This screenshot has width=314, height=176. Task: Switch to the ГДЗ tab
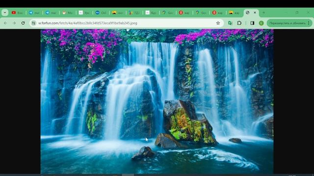point(134,13)
